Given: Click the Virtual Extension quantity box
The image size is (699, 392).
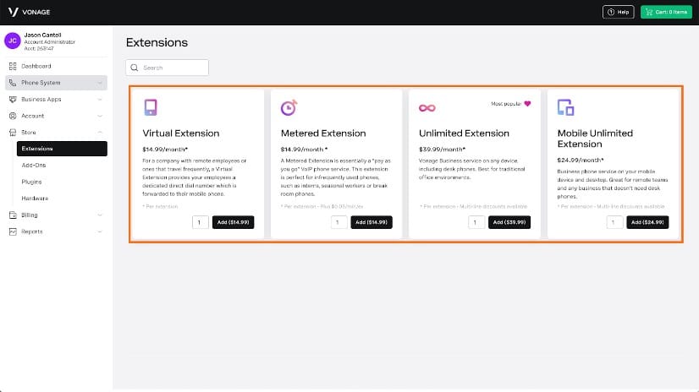Looking at the screenshot, I should point(200,222).
